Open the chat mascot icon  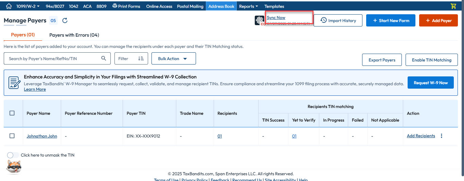pyautogui.click(x=14, y=166)
